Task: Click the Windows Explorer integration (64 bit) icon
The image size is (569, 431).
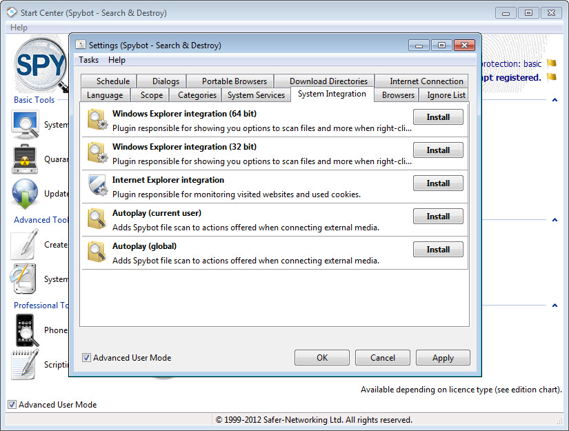Action: 97,119
